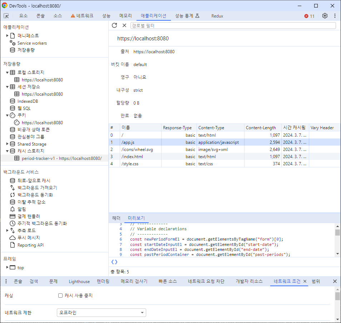
Task: Click the card icon for 결제 핸들러
Action: 13,216
